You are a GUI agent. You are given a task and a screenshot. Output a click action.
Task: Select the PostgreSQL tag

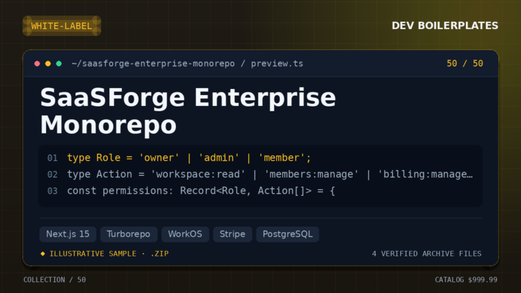(x=288, y=234)
